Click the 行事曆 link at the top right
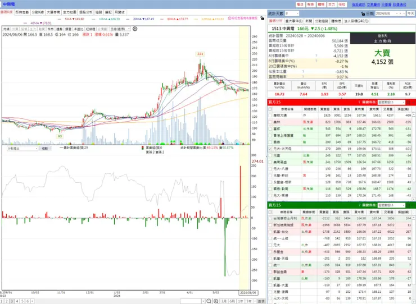 386,4
